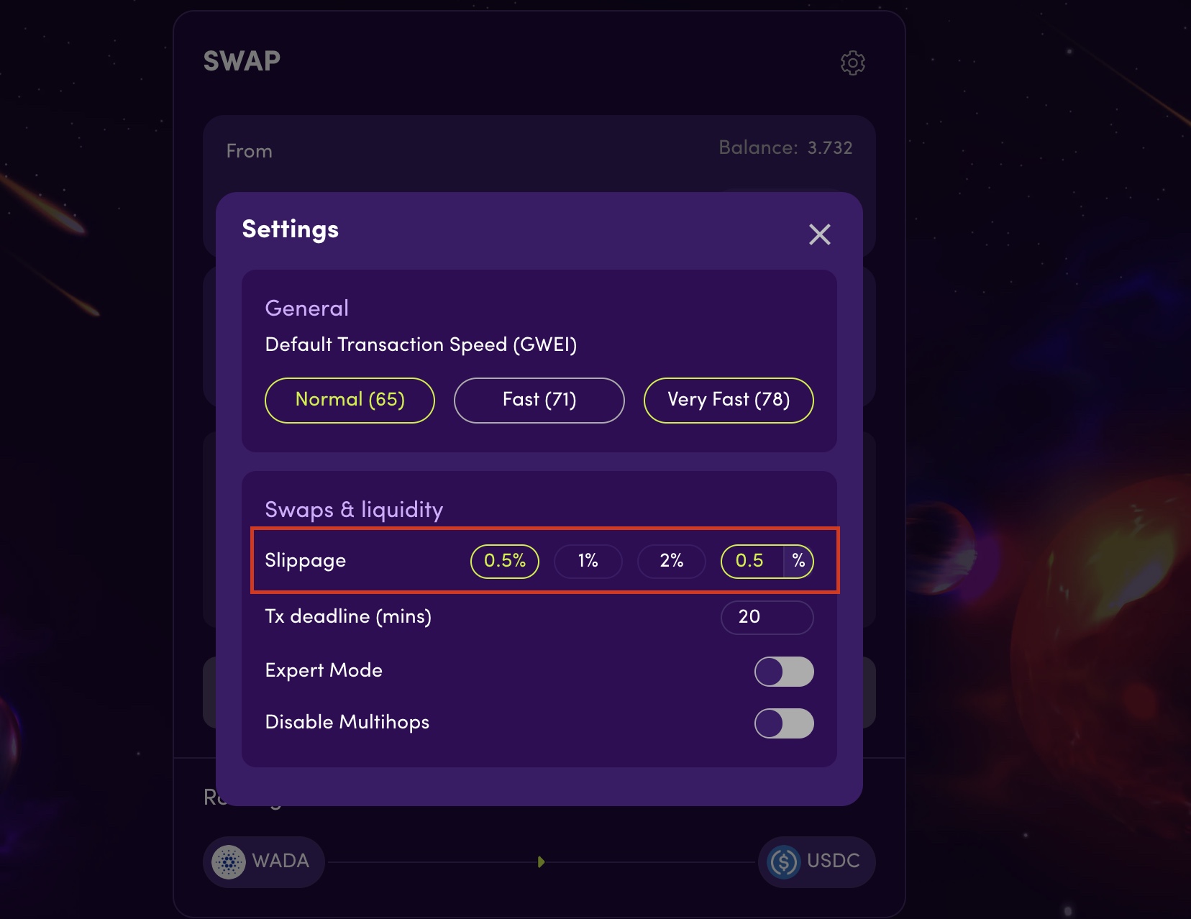The height and width of the screenshot is (919, 1191).
Task: Set slippage to 0.5% preset
Action: (x=505, y=561)
